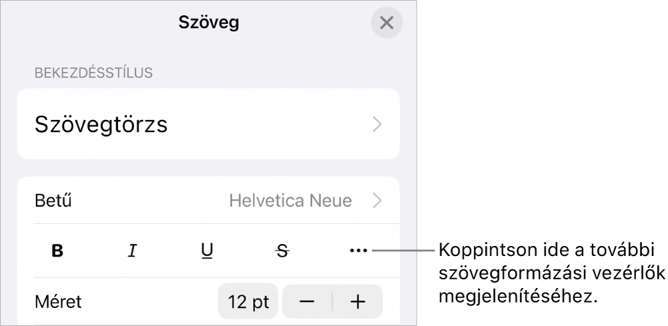Select the Helvetica Neue font name

tap(290, 200)
